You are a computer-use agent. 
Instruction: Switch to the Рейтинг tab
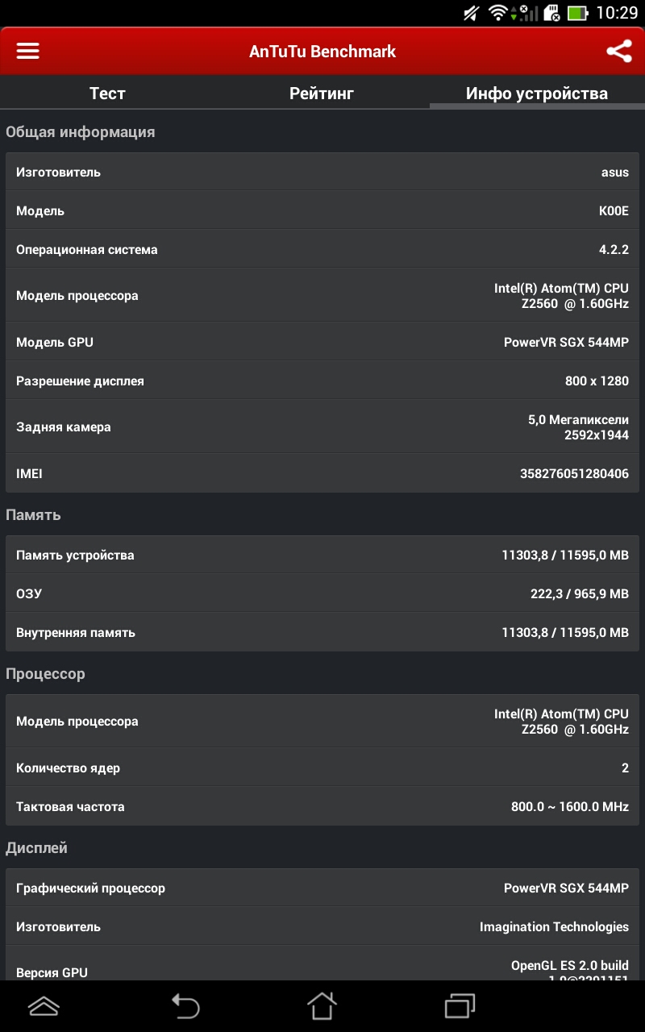coord(322,93)
